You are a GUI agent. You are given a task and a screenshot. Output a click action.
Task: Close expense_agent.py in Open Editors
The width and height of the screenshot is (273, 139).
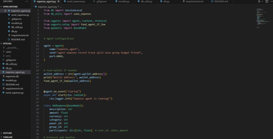tap(5, 11)
